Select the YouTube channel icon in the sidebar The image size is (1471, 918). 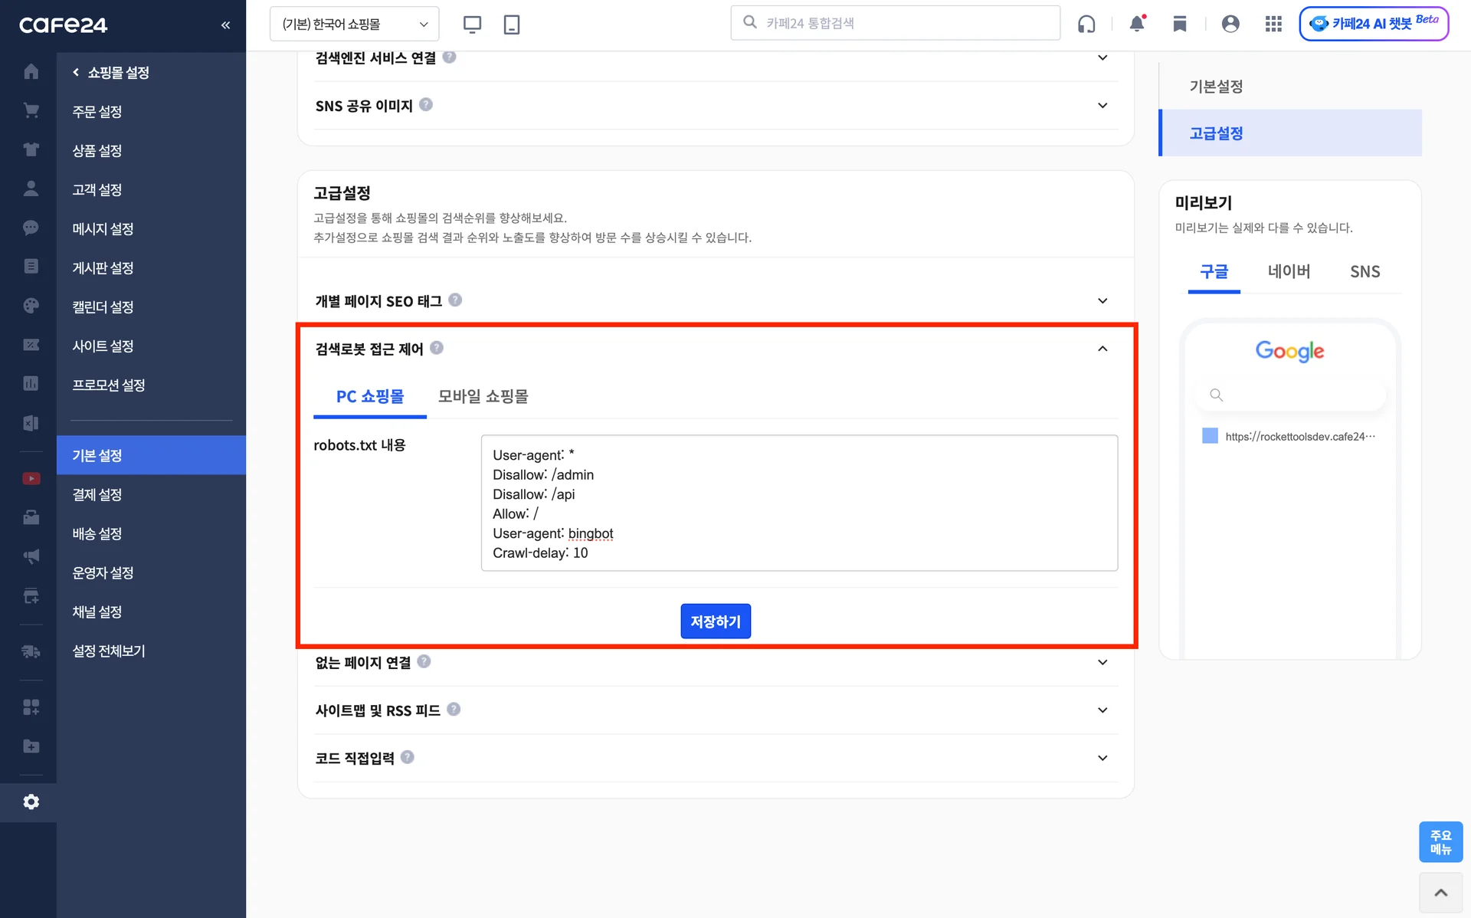click(31, 478)
